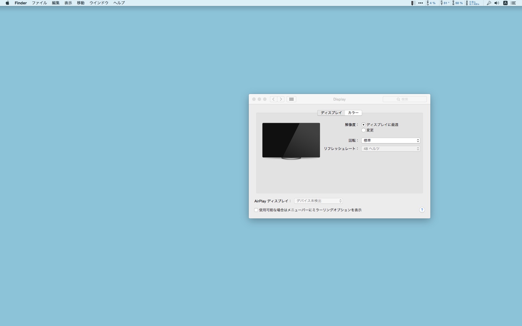Go back with the left arrow button
The image size is (522, 326).
[x=274, y=99]
